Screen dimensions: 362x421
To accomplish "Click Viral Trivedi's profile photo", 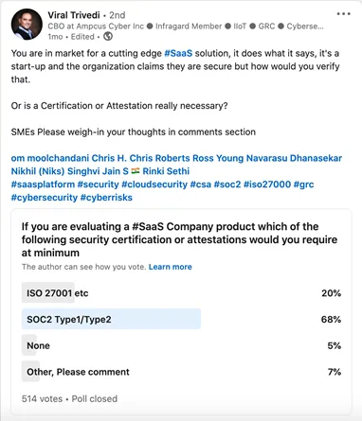I will 27,25.
